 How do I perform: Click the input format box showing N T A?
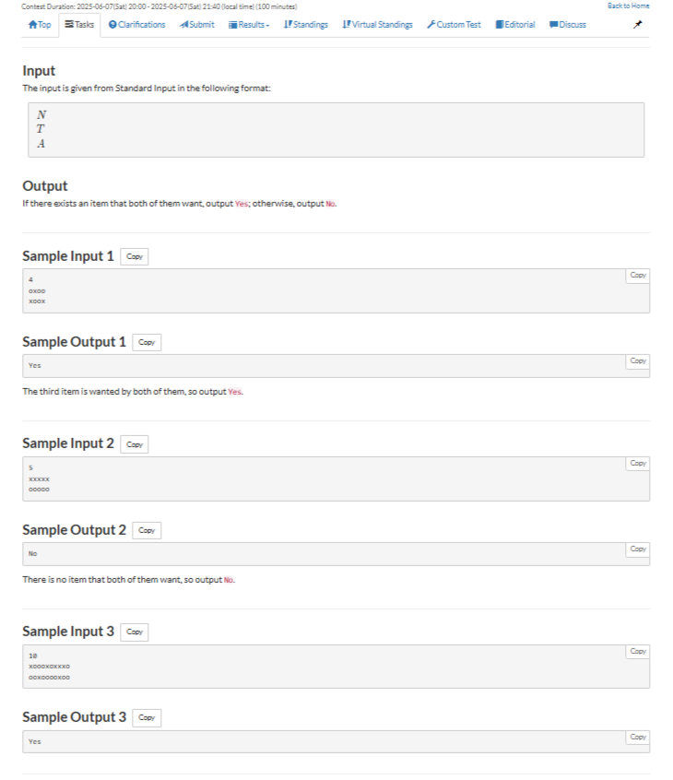click(336, 129)
